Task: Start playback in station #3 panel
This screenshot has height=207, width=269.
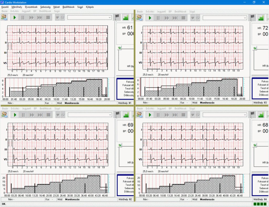Action: pos(150,18)
